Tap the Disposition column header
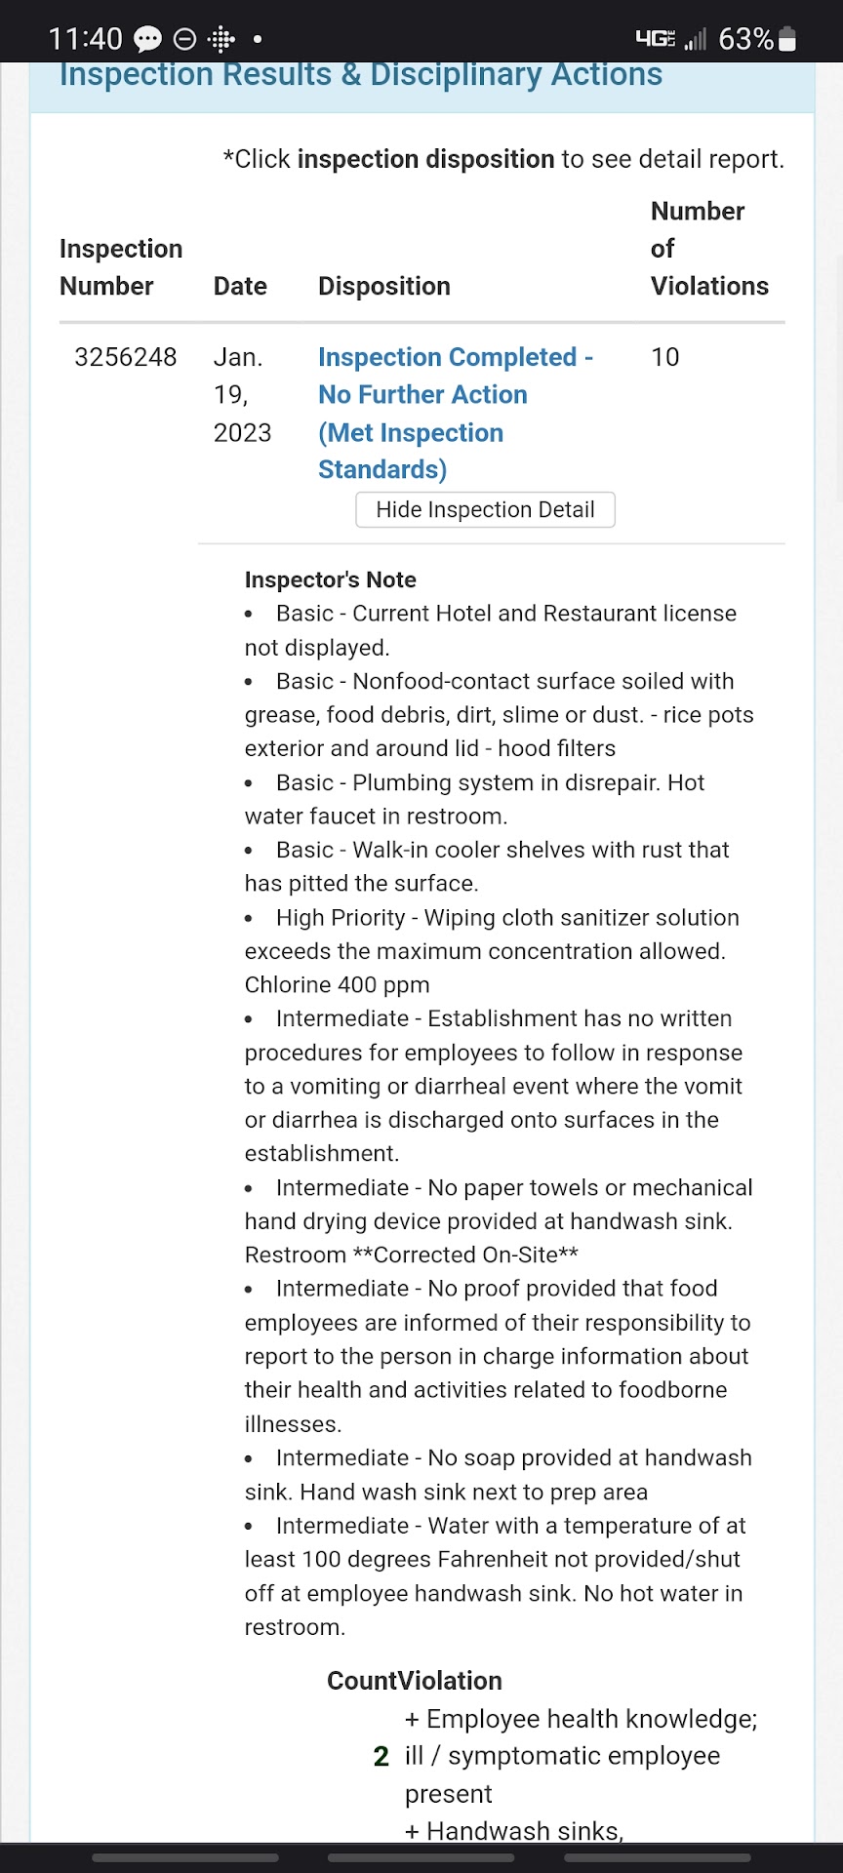The height and width of the screenshot is (1873, 843). tap(384, 286)
